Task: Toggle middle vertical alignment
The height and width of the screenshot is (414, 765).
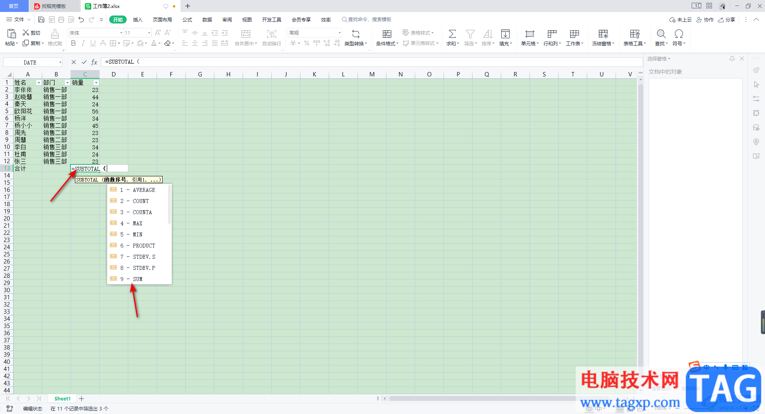Action: 195,33
